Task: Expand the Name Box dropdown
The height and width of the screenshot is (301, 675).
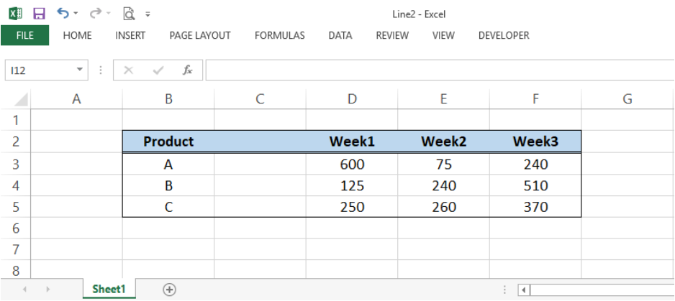Action: click(x=79, y=70)
